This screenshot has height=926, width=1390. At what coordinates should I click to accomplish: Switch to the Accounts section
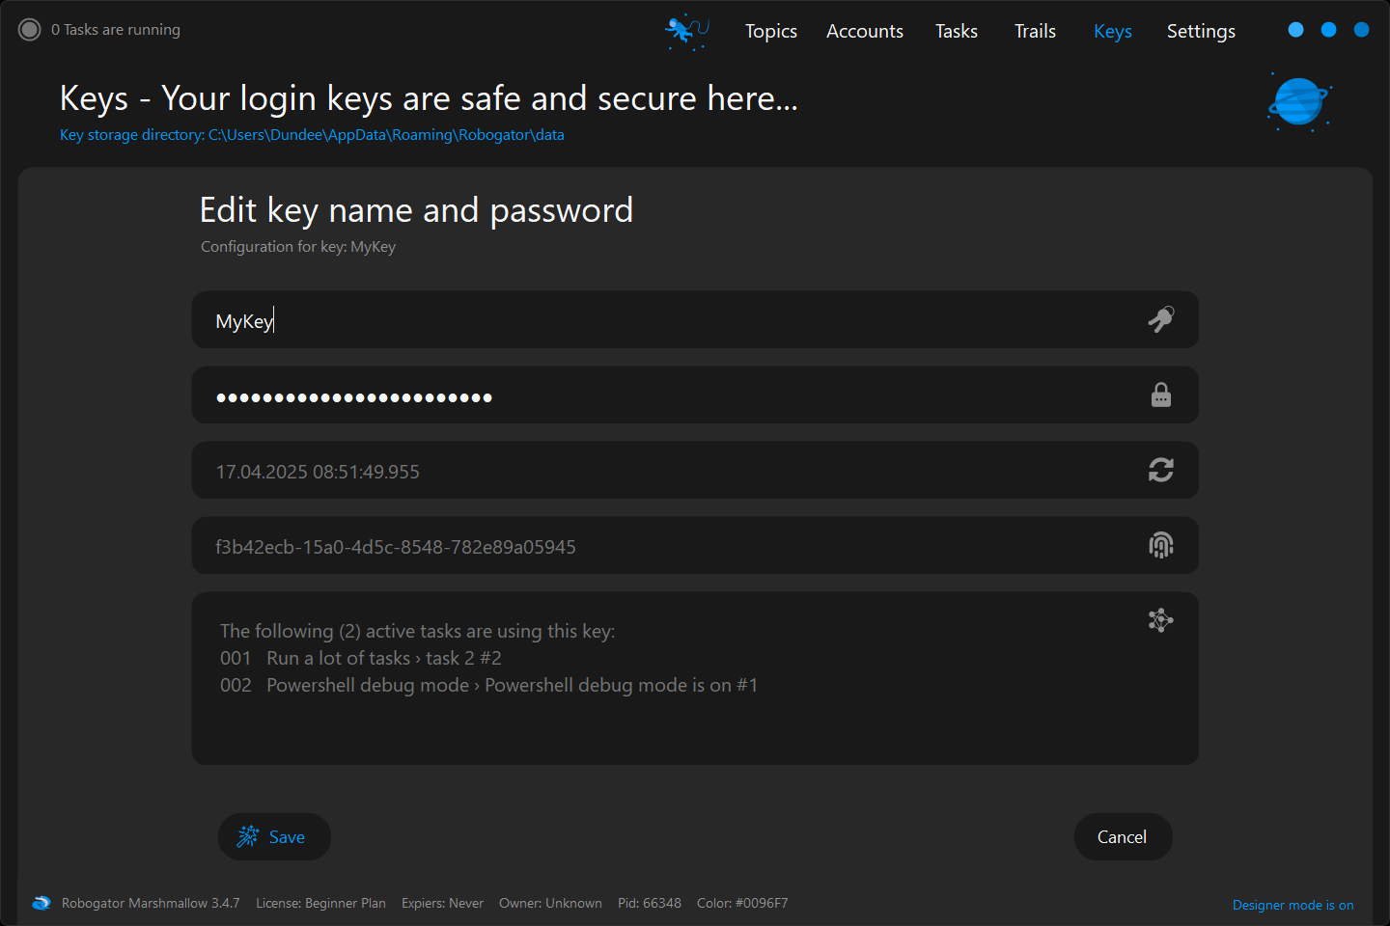(x=864, y=31)
